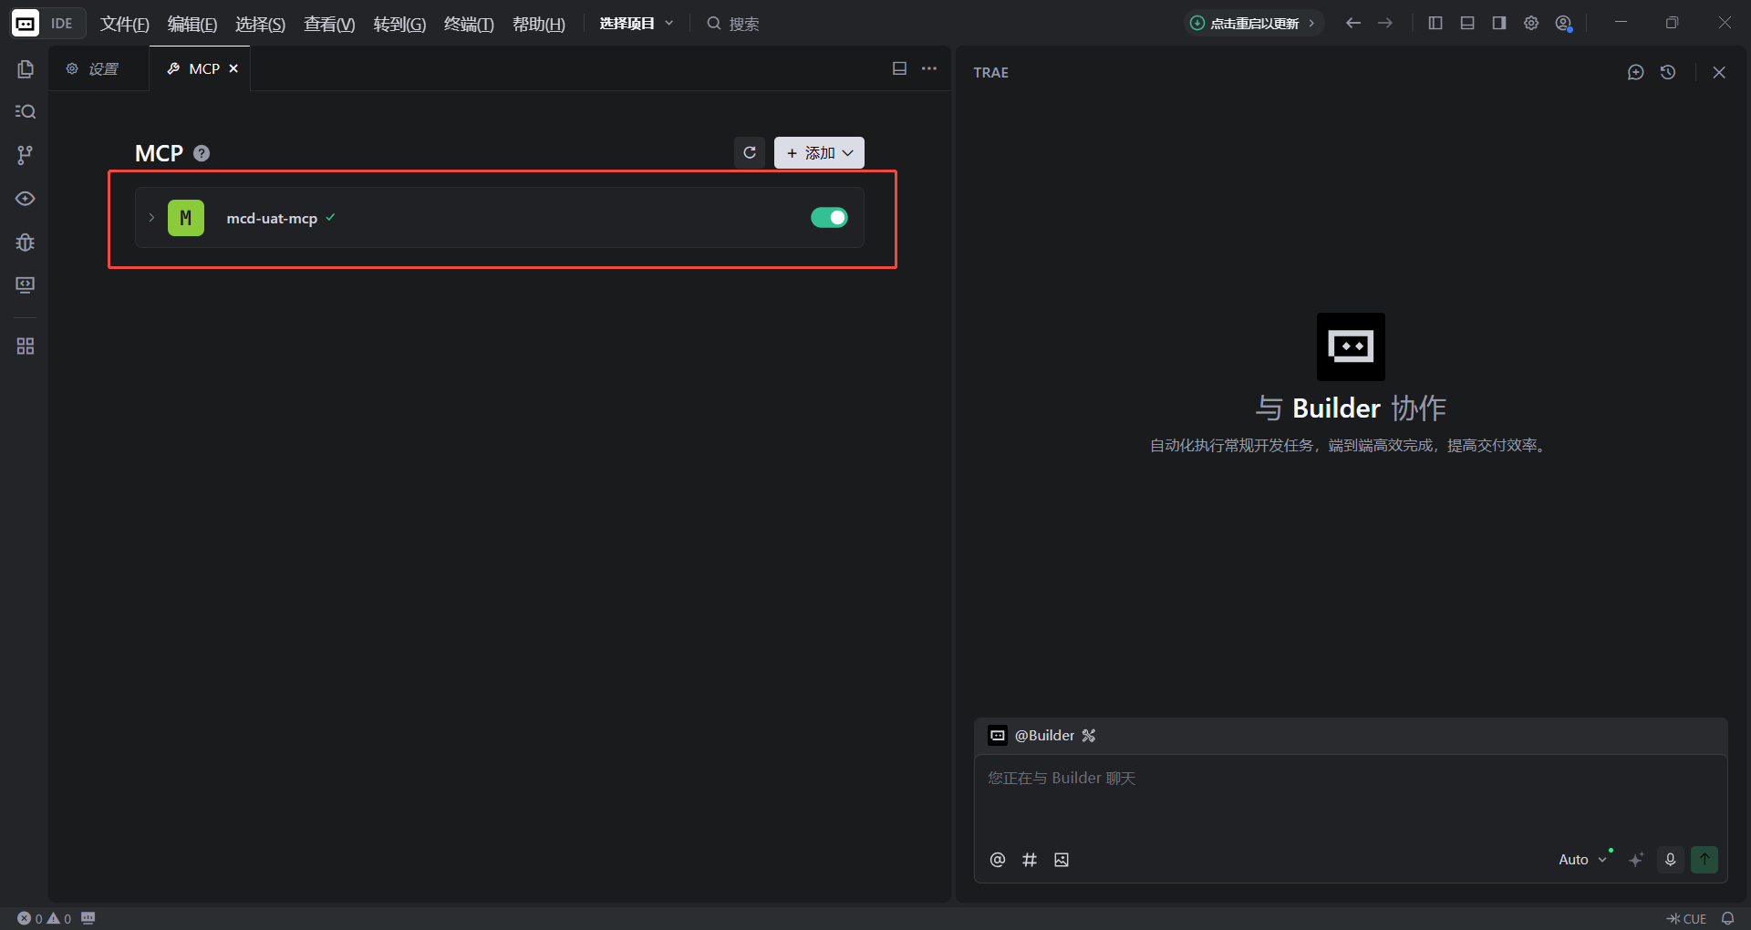
Task: Open the Auto model selector dropdown
Action: (1581, 860)
